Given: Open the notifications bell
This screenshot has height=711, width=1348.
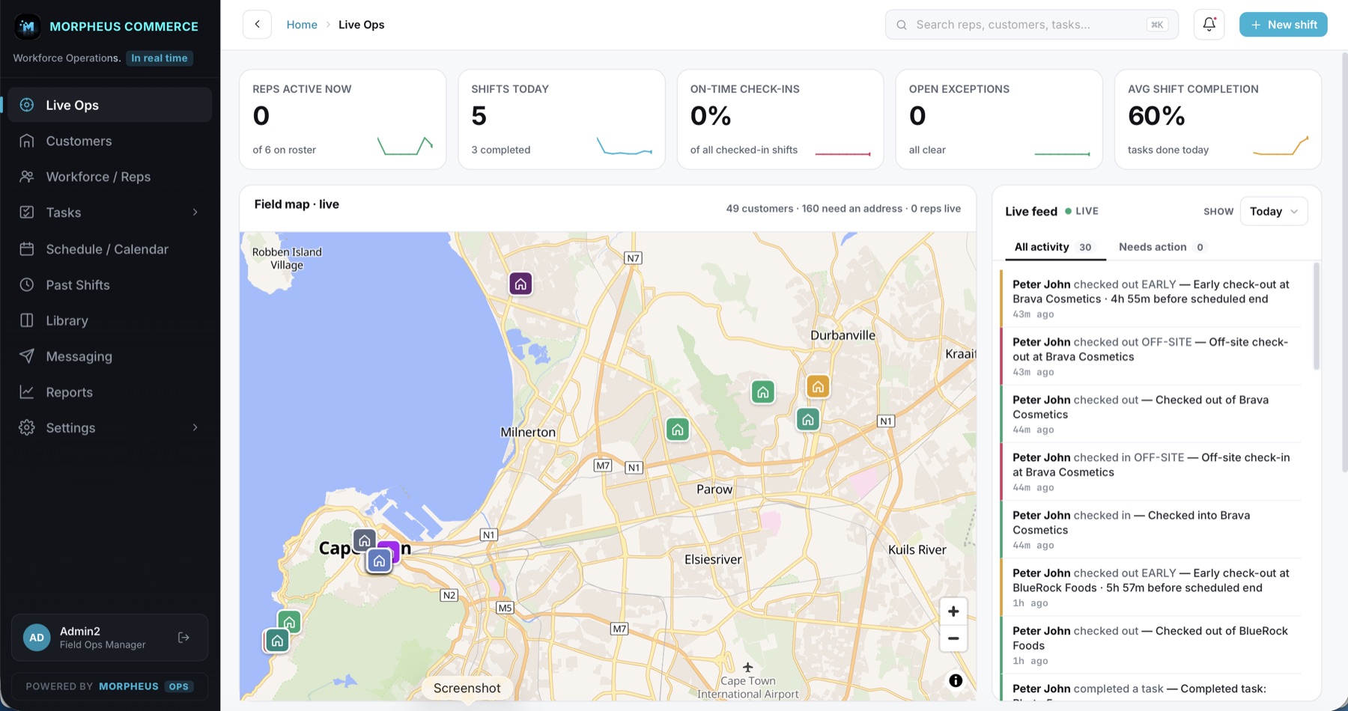Looking at the screenshot, I should (x=1209, y=25).
